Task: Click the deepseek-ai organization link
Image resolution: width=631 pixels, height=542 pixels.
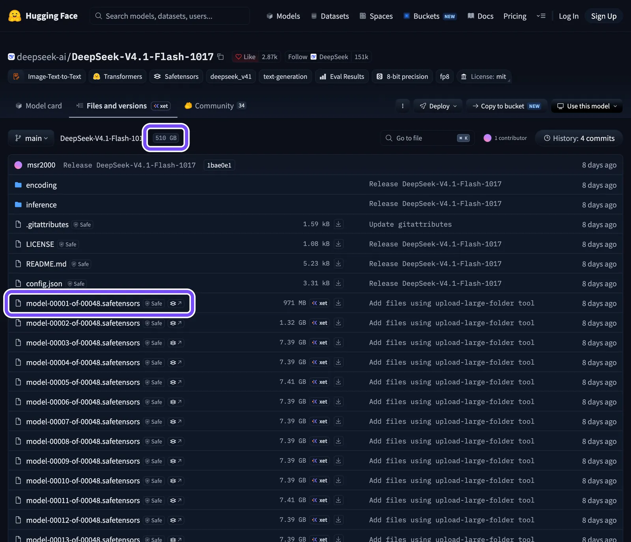Action: click(41, 57)
